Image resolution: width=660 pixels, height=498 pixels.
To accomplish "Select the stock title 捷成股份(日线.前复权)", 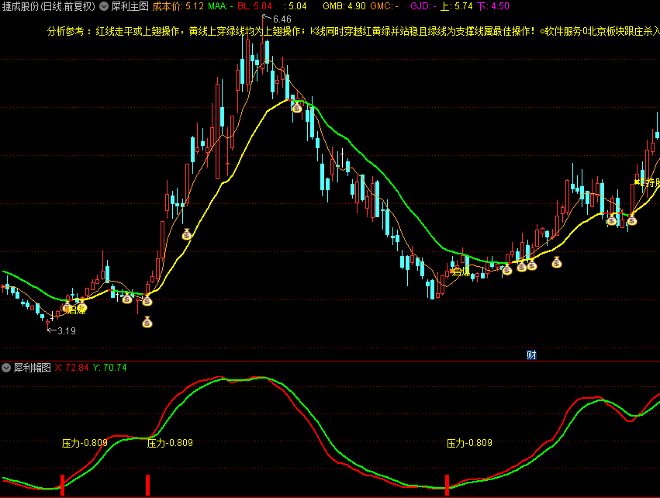I will tap(49, 6).
